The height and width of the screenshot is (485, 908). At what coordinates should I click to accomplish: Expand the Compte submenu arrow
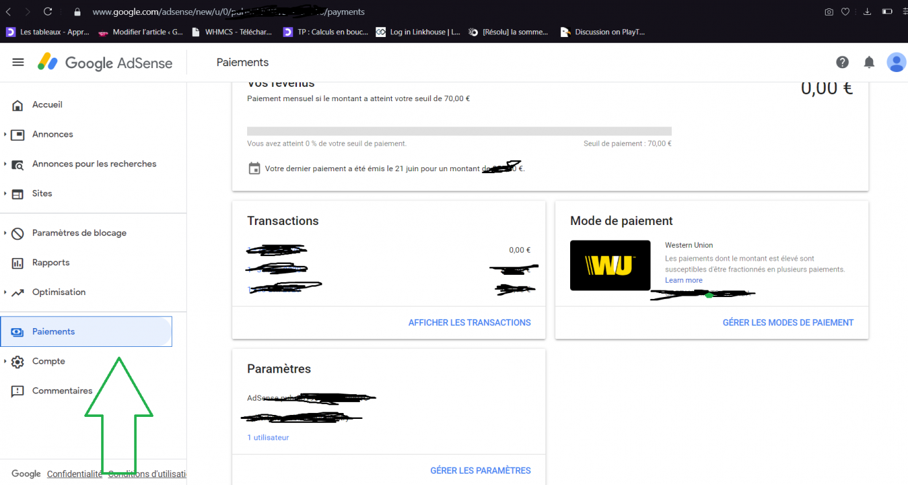point(5,361)
